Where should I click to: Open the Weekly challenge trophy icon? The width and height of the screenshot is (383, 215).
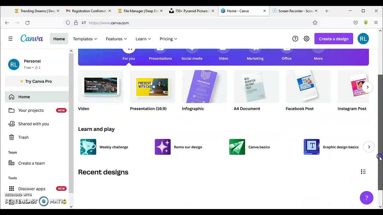click(88, 147)
